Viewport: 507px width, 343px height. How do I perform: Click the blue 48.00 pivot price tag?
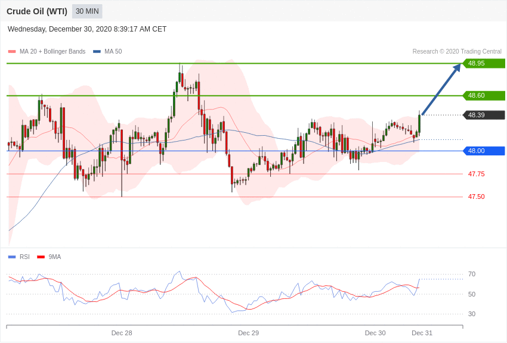coord(484,151)
